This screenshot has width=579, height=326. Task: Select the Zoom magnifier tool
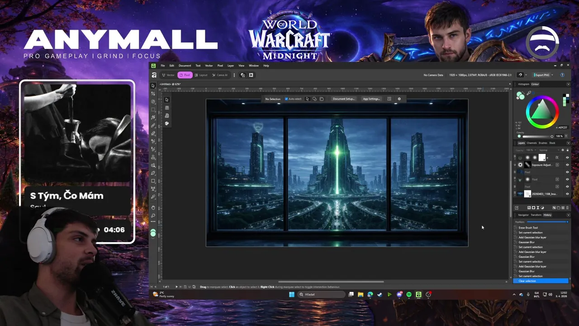pyautogui.click(x=153, y=215)
